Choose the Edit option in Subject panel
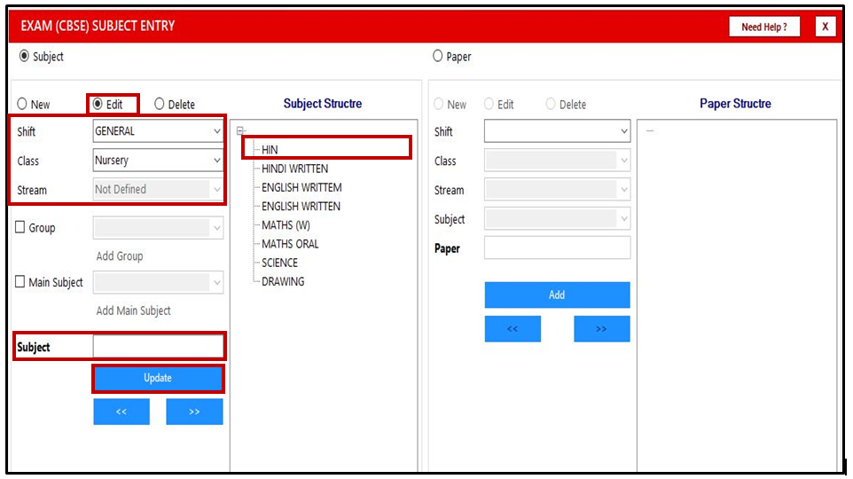Viewport: 853px width, 479px height. coord(98,104)
